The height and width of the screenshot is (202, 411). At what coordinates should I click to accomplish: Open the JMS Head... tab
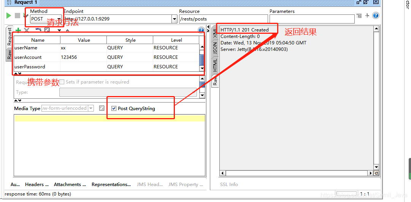[150, 185]
